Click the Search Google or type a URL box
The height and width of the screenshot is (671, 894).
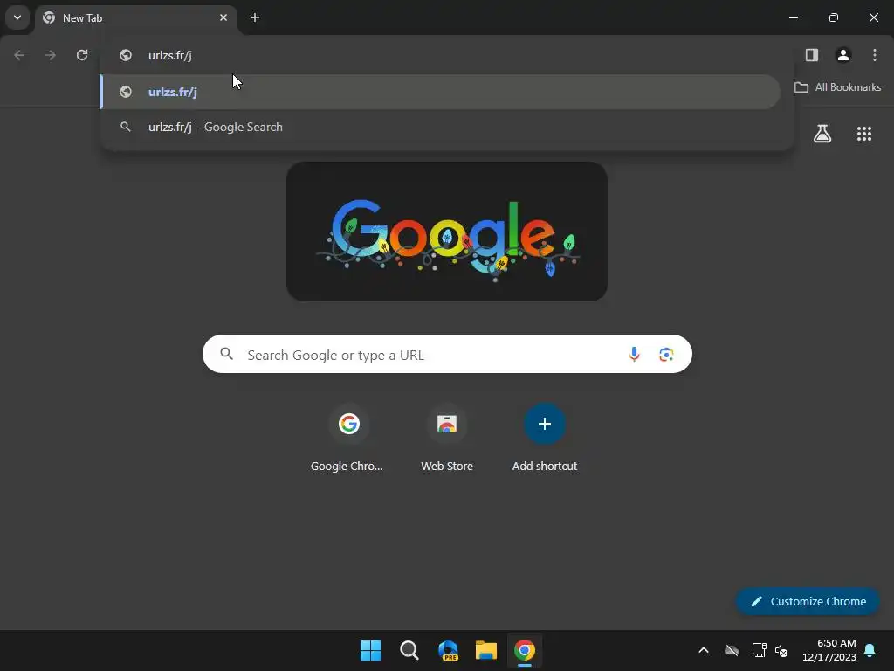click(447, 355)
